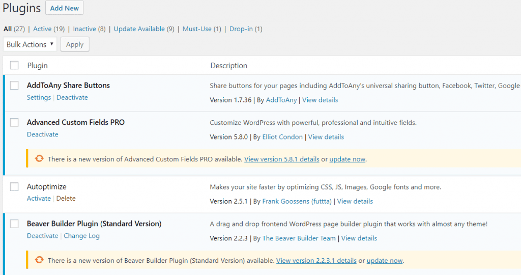Click the Add New plugin button
The image size is (521, 275).
coord(64,8)
